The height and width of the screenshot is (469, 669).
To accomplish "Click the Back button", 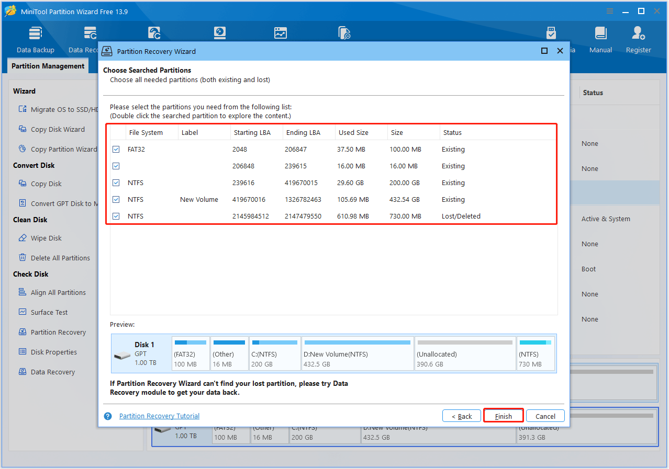I will click(x=462, y=416).
